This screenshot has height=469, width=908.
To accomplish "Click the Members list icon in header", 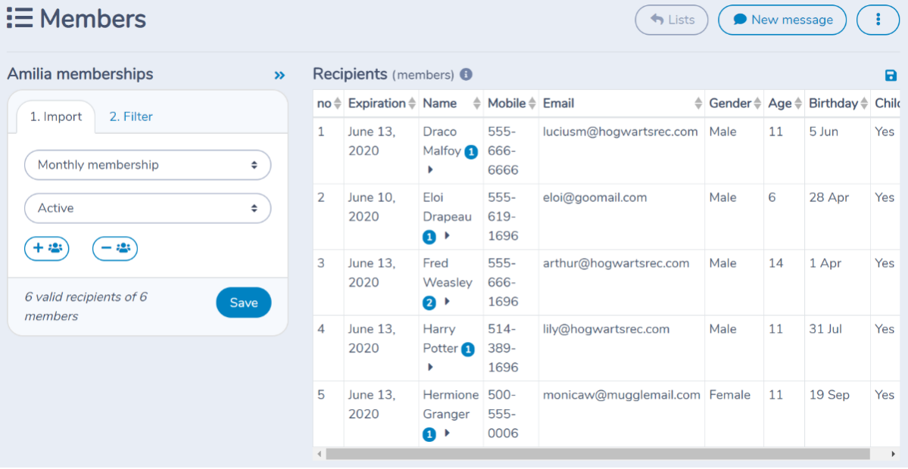I will pos(19,18).
